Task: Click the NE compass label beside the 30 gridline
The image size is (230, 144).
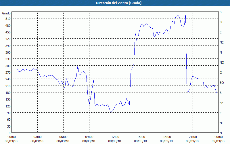Action: click(222, 123)
